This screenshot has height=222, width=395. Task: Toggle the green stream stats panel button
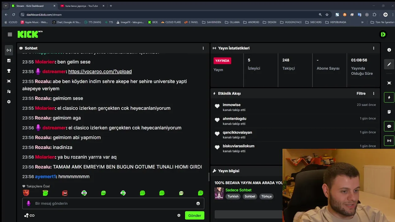(389, 141)
